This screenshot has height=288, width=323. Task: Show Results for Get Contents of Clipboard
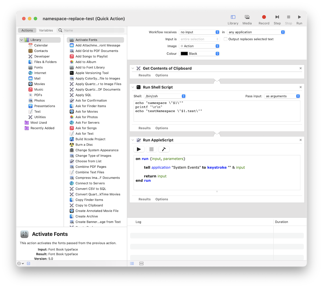pyautogui.click(x=145, y=75)
